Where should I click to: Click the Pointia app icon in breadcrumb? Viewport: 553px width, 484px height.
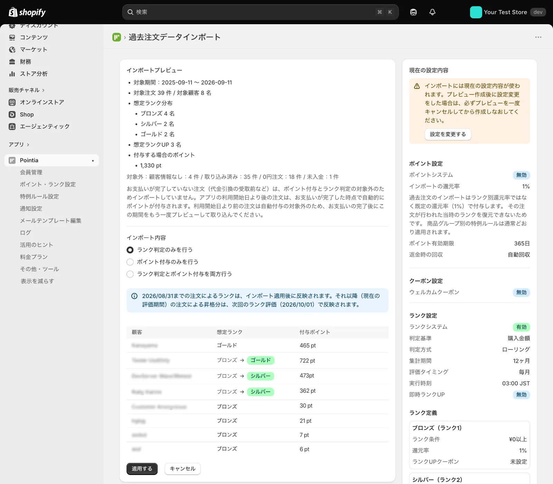coord(116,37)
